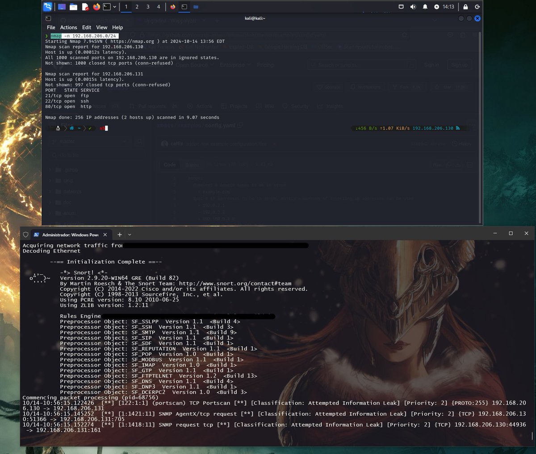Click the TCP Portscan alert line
Screen dimensions: 536x454
tap(274, 405)
